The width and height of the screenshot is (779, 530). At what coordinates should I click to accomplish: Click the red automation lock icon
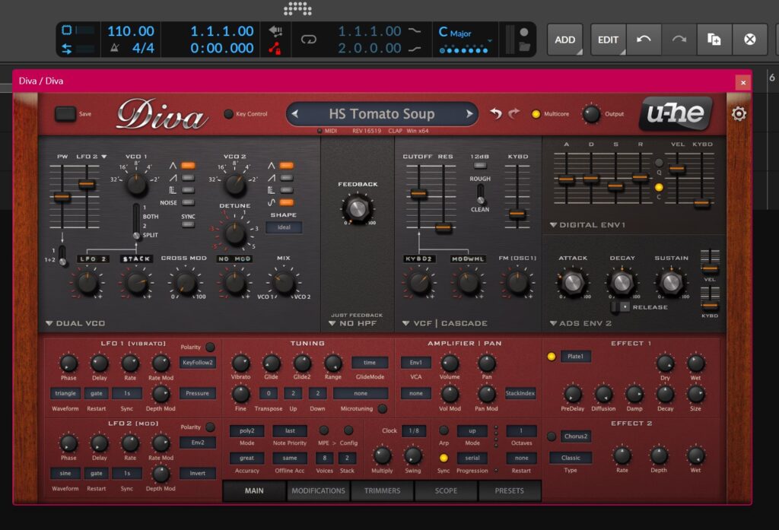point(274,49)
